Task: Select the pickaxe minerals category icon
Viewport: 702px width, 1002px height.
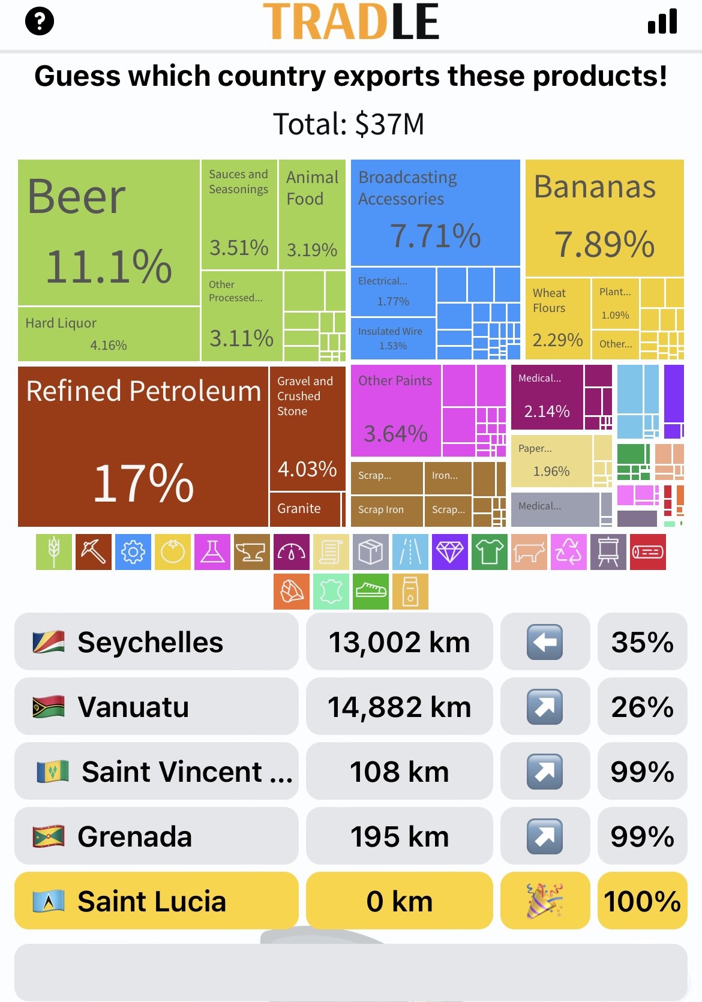Action: [93, 551]
